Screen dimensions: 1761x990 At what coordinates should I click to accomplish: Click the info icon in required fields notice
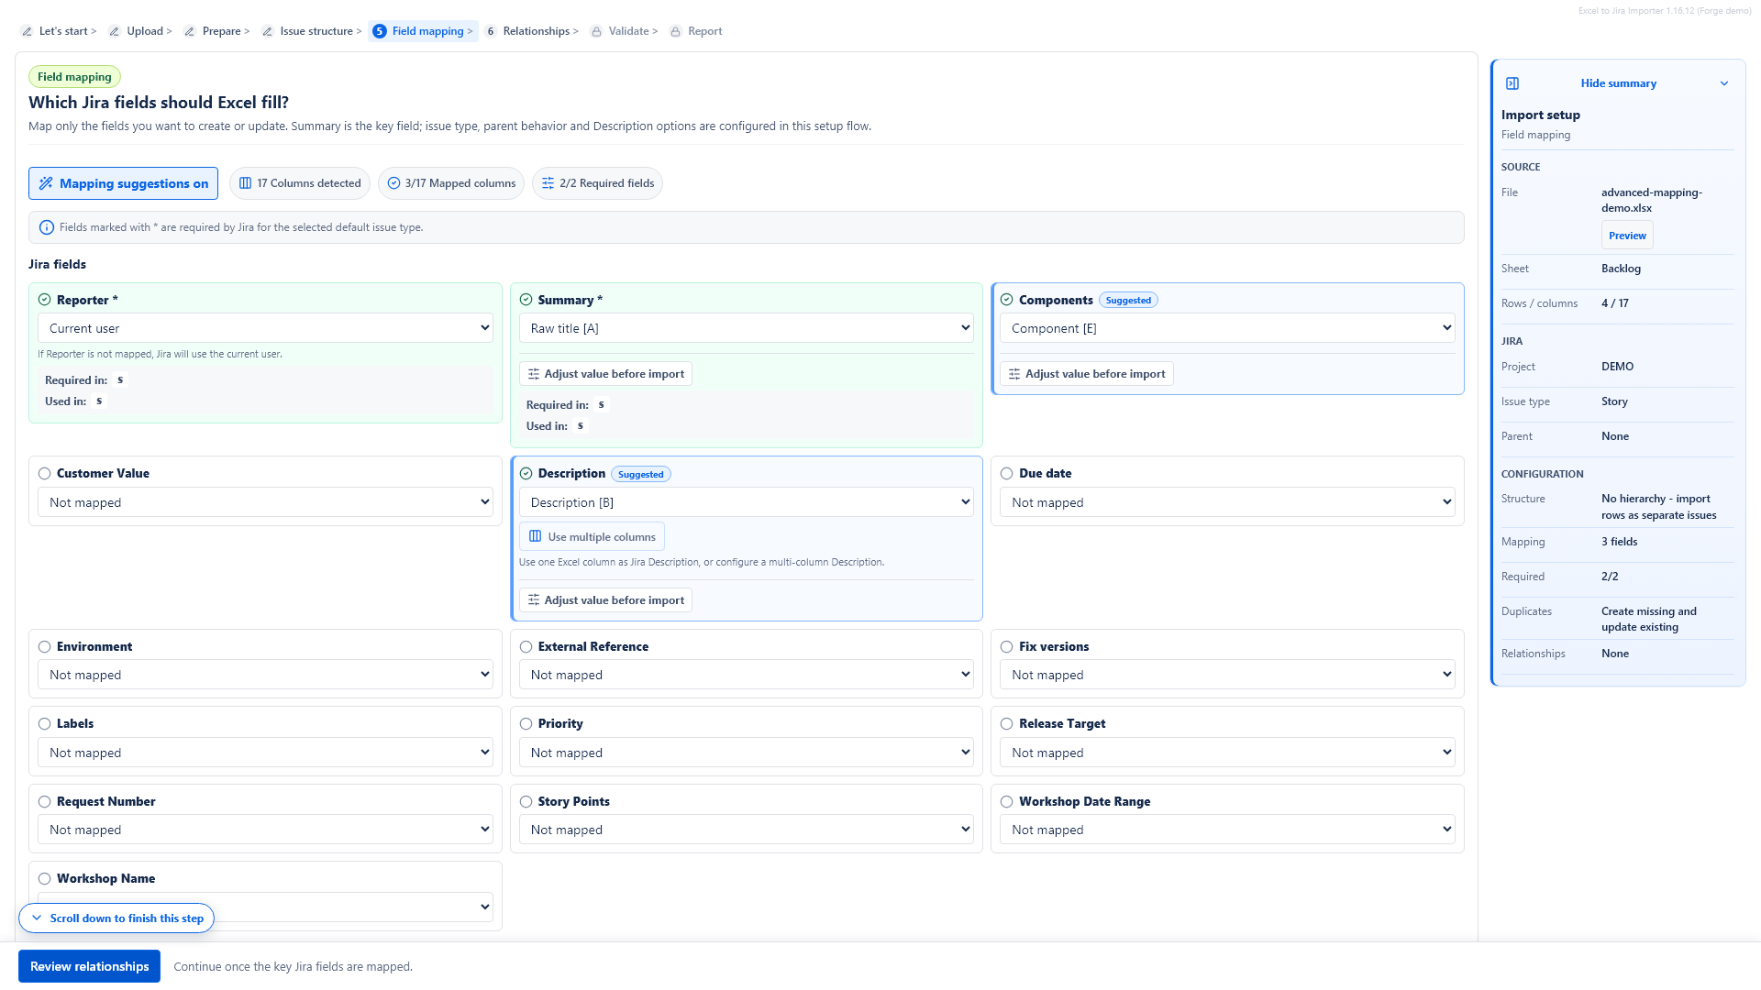[47, 227]
